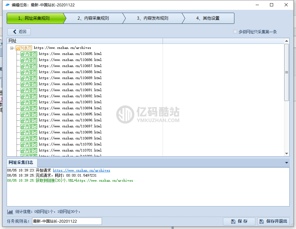296x229 pixels.
Task: Select URL row 110687.html
Action: 71,66
